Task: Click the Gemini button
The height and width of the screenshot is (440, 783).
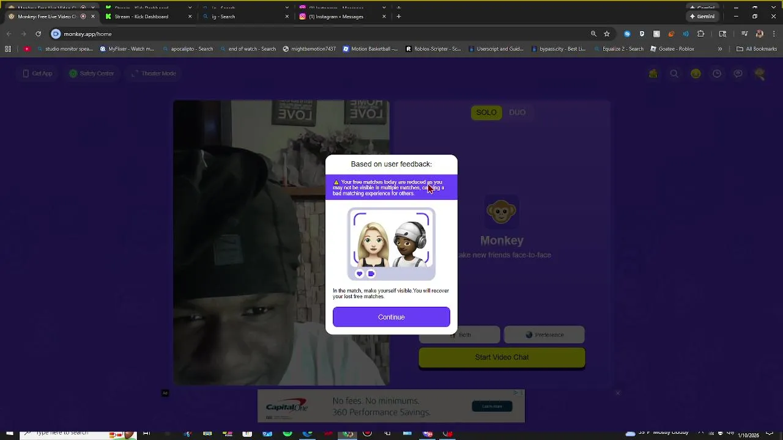Action: point(702,16)
